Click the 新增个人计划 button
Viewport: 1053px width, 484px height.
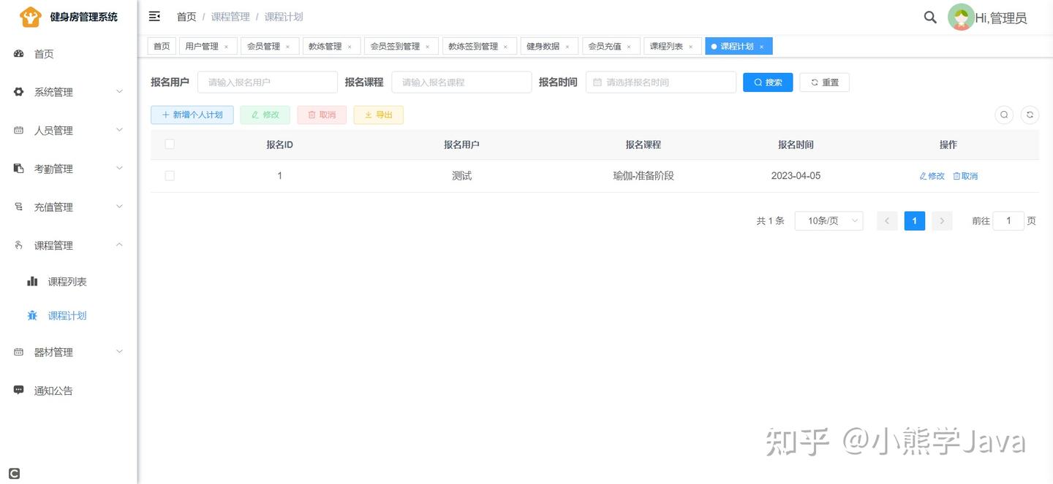[x=192, y=115]
